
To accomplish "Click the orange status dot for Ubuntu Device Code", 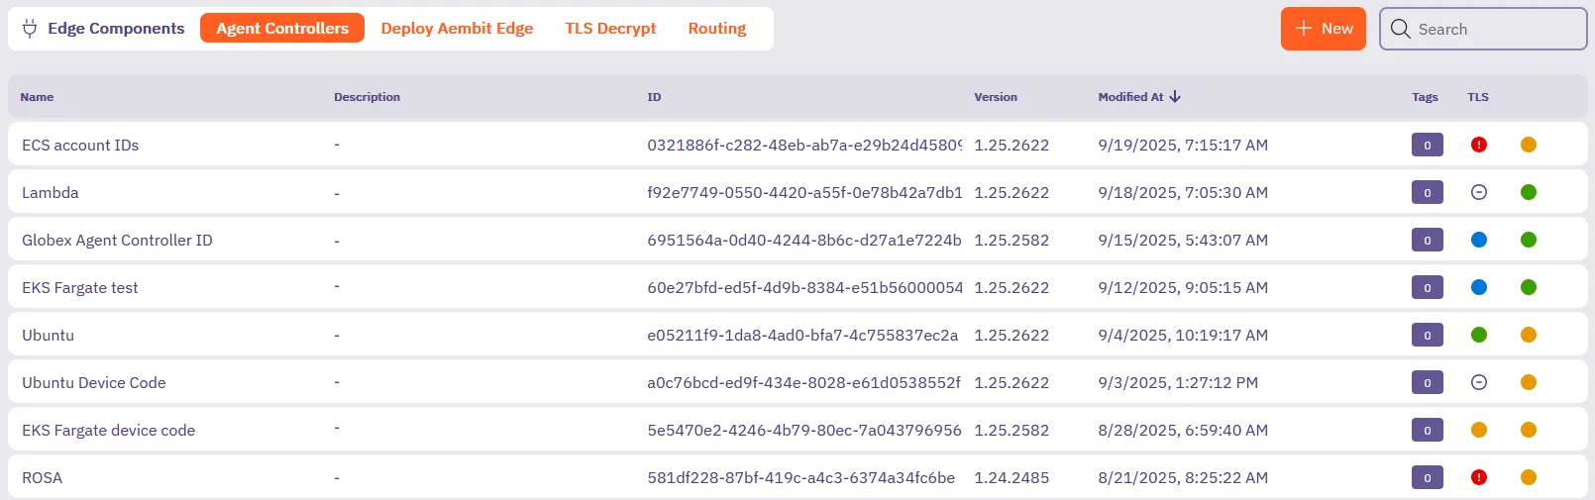I will 1529,382.
